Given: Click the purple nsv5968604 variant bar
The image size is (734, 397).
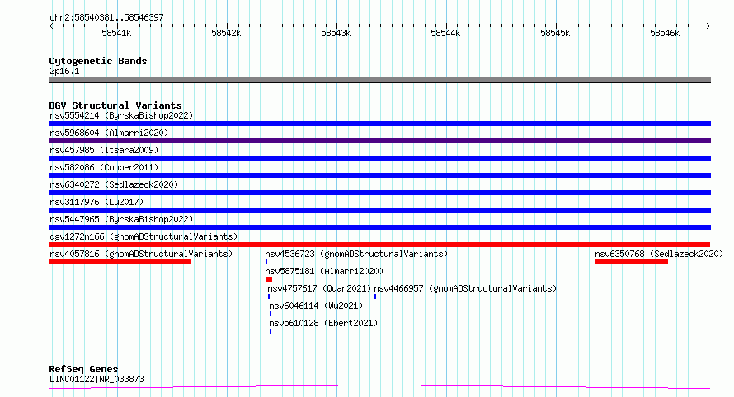Looking at the screenshot, I should tap(379, 141).
